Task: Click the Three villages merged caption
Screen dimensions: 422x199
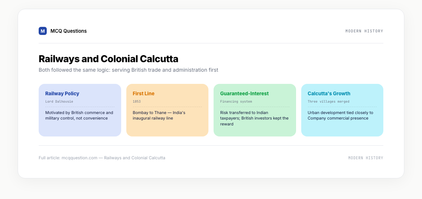Action: (x=328, y=102)
